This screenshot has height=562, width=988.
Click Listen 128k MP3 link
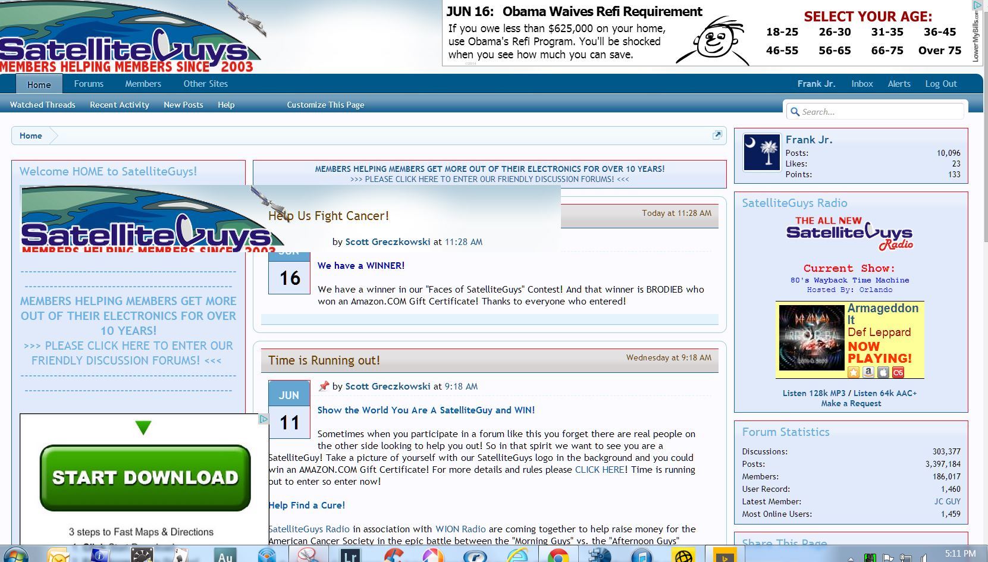(814, 393)
